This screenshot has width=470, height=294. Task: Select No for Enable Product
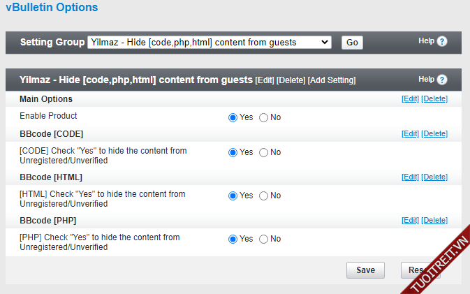(x=264, y=117)
